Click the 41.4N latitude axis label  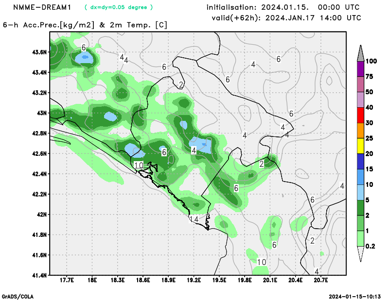coord(39,275)
